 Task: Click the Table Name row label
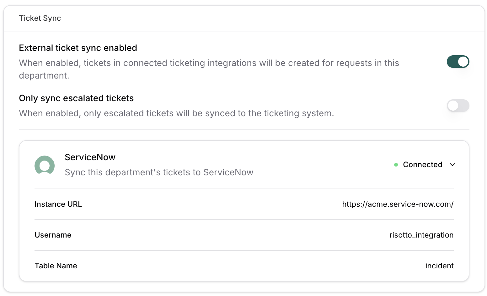pos(56,266)
